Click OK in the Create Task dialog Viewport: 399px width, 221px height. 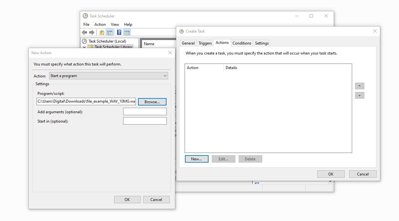tap(331, 174)
